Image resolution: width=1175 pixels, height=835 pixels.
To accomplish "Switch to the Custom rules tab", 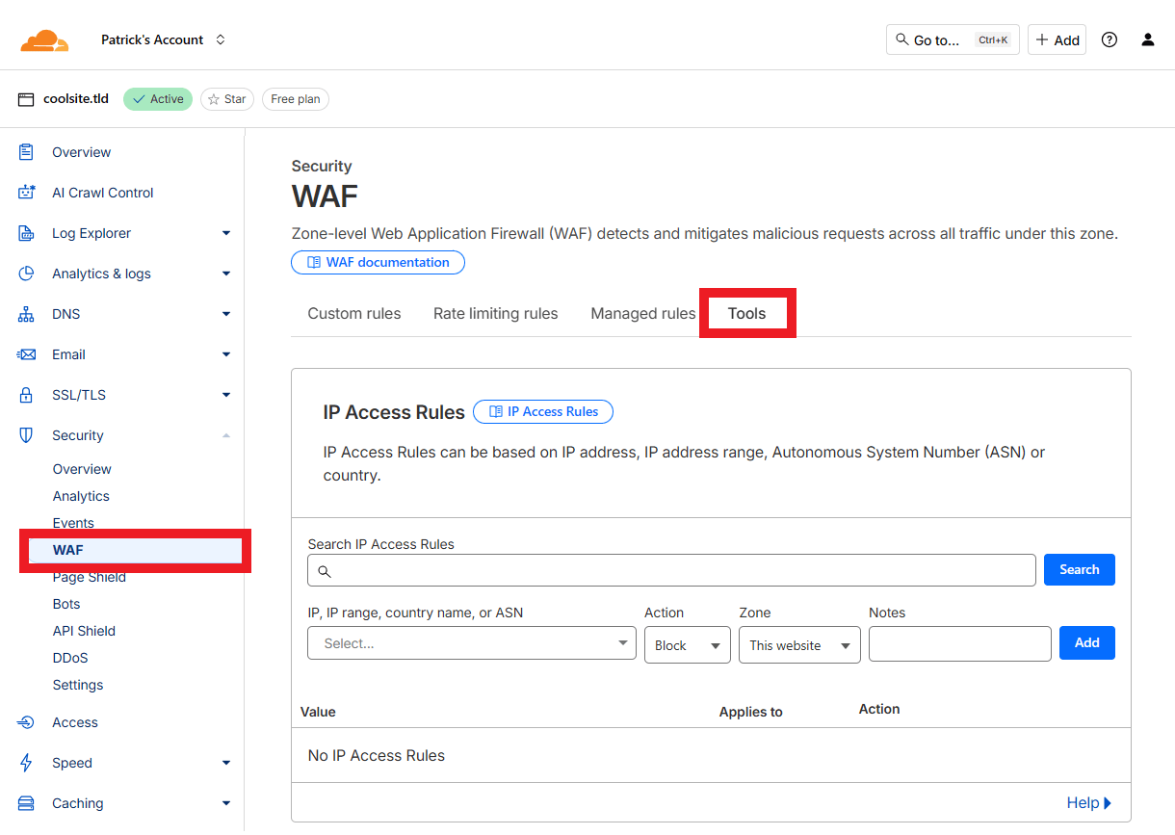I will [x=354, y=313].
